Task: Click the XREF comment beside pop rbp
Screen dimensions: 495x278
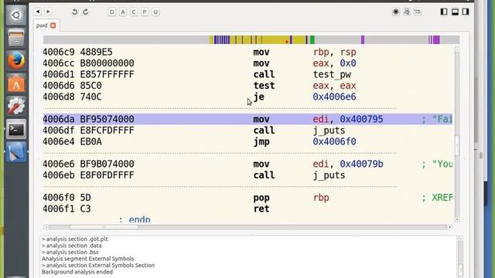Action: tap(437, 198)
